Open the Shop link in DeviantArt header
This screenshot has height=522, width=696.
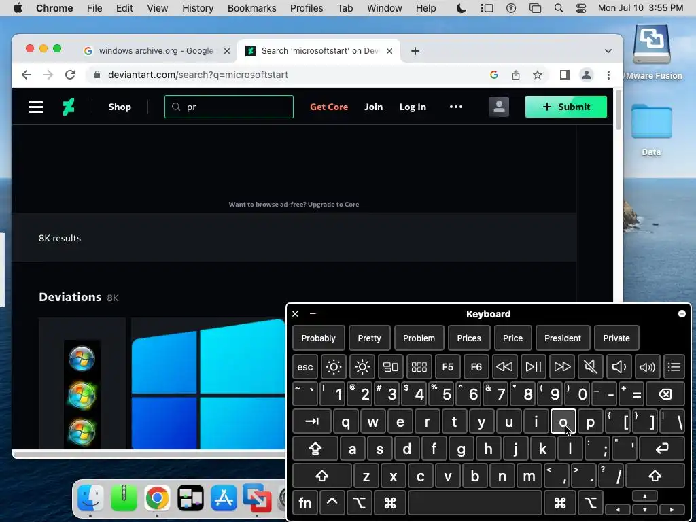(x=120, y=107)
